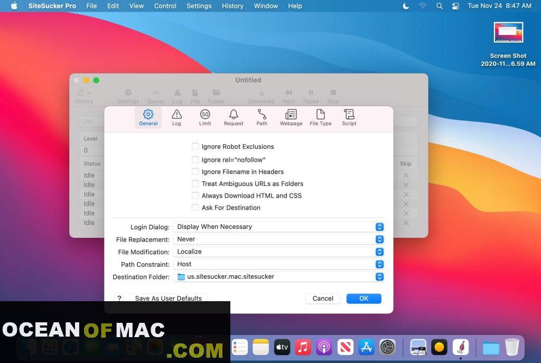Screen dimensions: 541x363
Task: Enable Ignore Robot Exclusions
Action: (x=195, y=147)
